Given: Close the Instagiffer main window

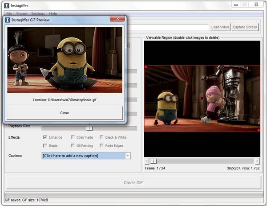Looking at the screenshot, I should (256, 4).
